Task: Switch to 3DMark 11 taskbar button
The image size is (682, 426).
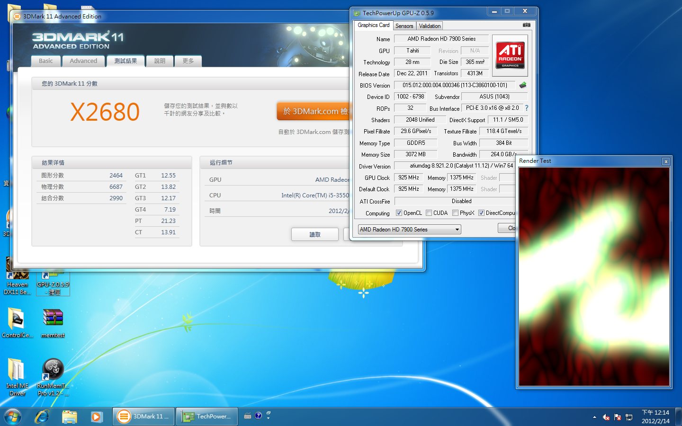Action: pos(144,417)
